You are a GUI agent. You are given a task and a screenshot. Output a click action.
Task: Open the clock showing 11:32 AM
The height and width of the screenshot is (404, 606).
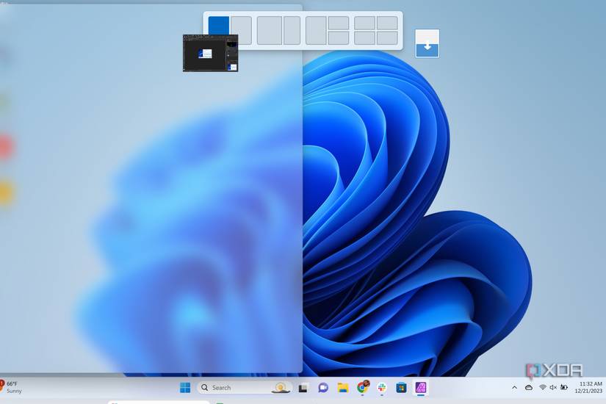[588, 387]
